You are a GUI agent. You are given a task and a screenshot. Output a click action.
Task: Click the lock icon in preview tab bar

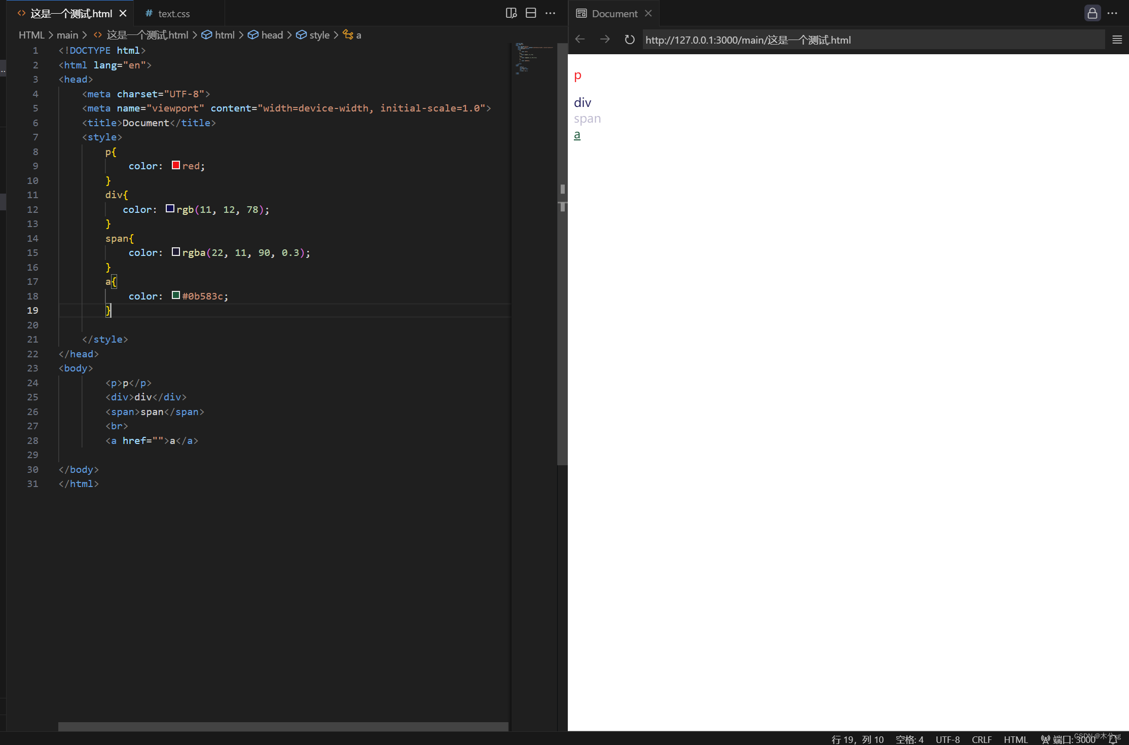[x=1092, y=13]
